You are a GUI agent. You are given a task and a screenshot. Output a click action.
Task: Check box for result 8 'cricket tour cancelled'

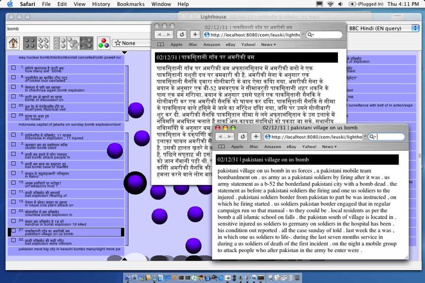tap(13, 77)
